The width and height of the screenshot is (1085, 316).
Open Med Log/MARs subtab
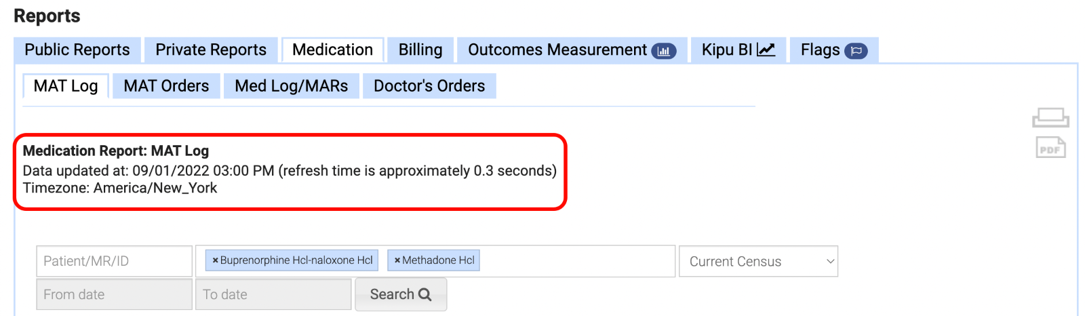pos(292,86)
